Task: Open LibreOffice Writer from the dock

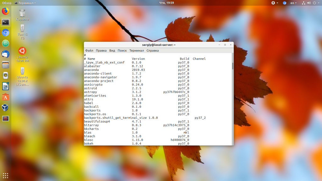Action: (5, 86)
